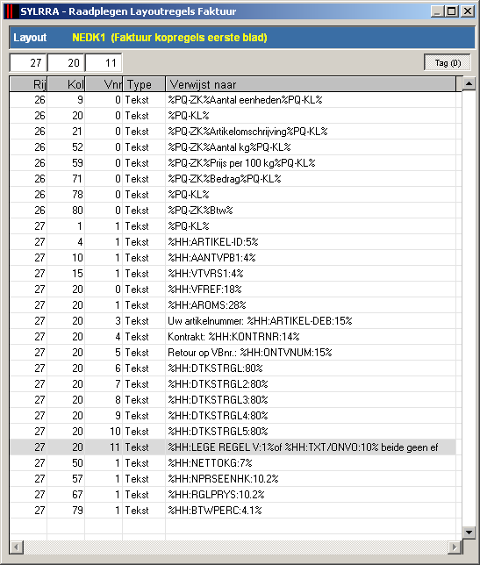Select the row Retour op VBnr.
480x565 pixels.
pos(233,353)
